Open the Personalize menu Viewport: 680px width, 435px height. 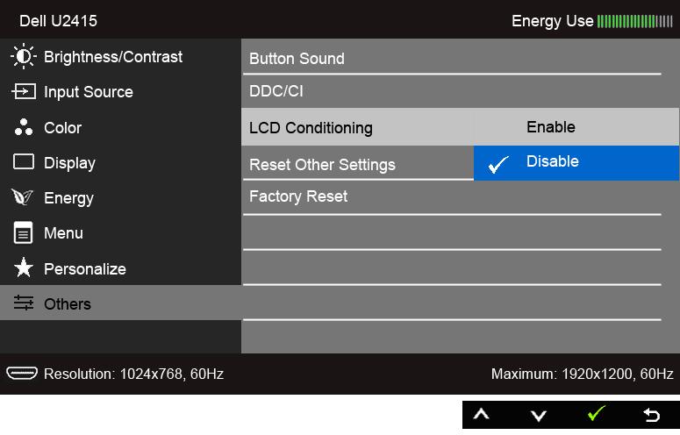[120, 268]
